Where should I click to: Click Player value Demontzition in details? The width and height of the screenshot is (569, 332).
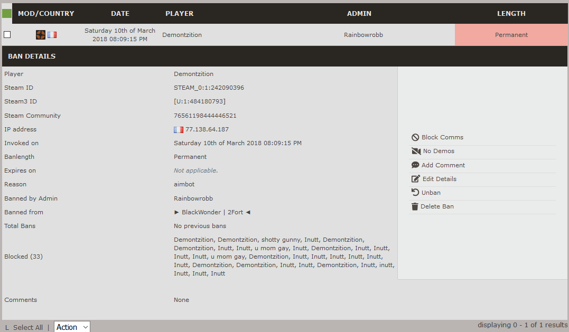(x=193, y=74)
